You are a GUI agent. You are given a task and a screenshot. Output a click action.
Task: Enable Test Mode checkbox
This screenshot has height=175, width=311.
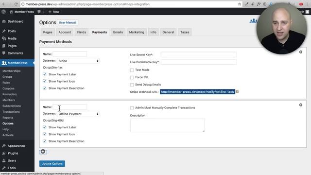point(132,70)
